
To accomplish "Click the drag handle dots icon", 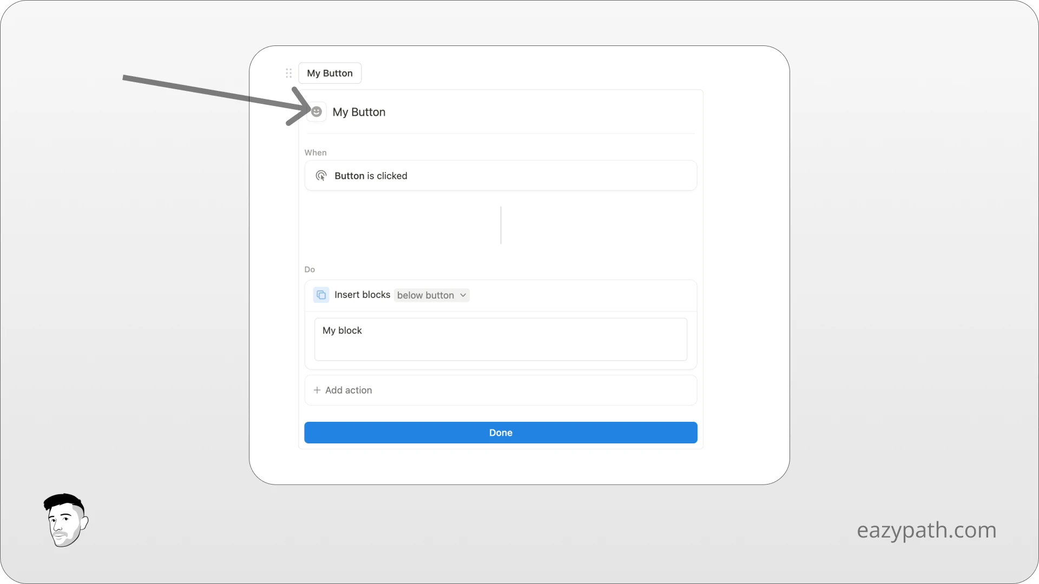I will pyautogui.click(x=288, y=73).
